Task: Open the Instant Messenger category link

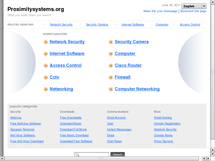Action: point(119,129)
